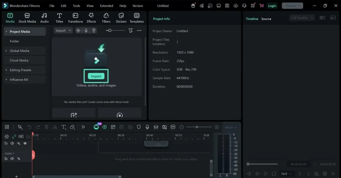341x178 pixels.
Task: Click the Login button
Action: [x=272, y=6]
